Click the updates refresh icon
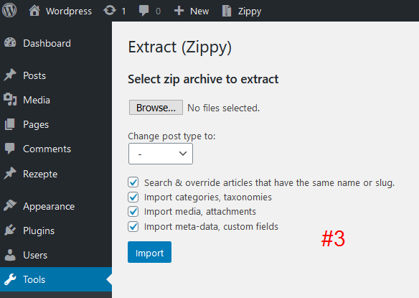419x298 pixels. point(110,11)
